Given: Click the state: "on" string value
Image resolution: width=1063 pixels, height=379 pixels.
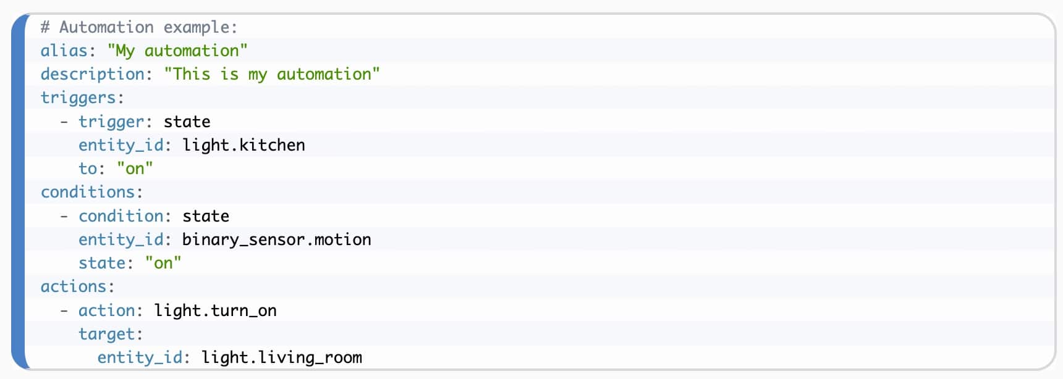Looking at the screenshot, I should pos(163,263).
